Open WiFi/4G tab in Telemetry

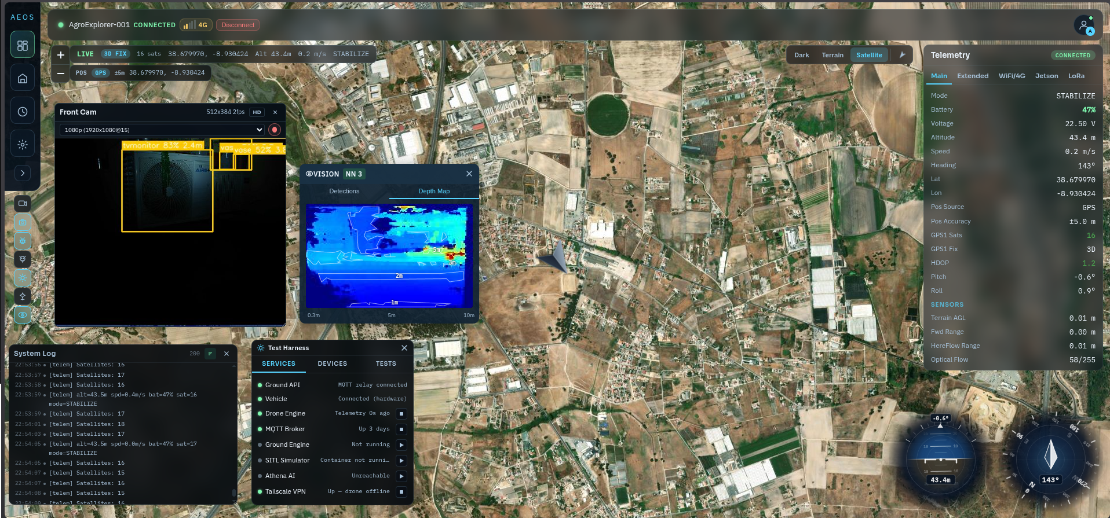[1012, 76]
